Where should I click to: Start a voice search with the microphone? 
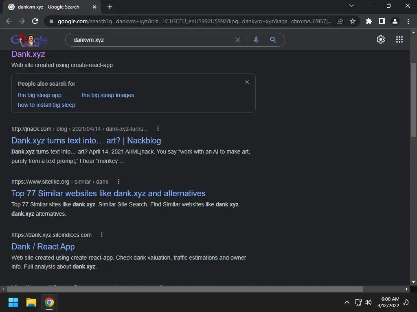[256, 40]
